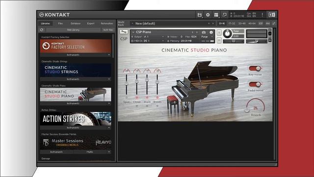The width and height of the screenshot is (314, 177).
Task: Open the save (floppy disk) menu
Action: [200, 15]
